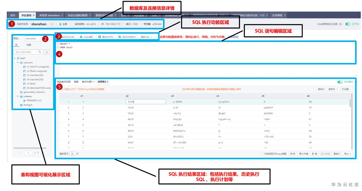
Task: Open the 自动生成测试数据 tab
Action: coord(78,15)
